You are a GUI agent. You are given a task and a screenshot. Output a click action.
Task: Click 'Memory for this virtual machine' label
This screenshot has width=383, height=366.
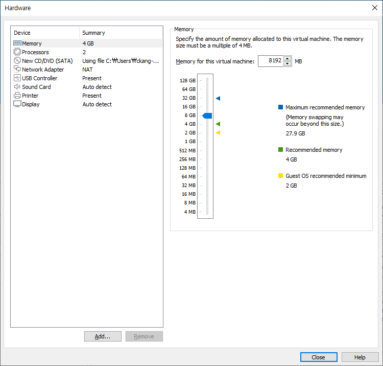point(215,61)
